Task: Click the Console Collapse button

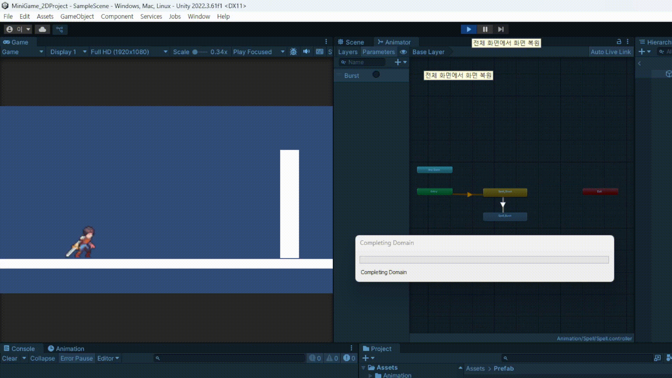Action: (42, 358)
